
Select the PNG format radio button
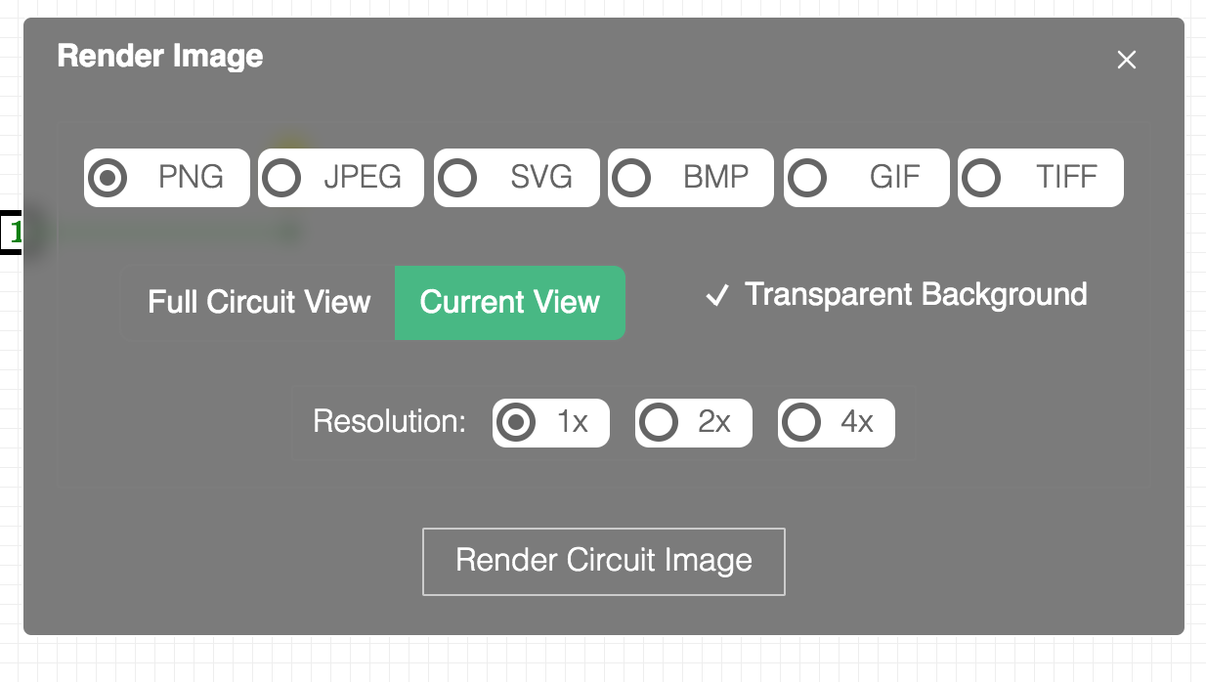point(108,178)
